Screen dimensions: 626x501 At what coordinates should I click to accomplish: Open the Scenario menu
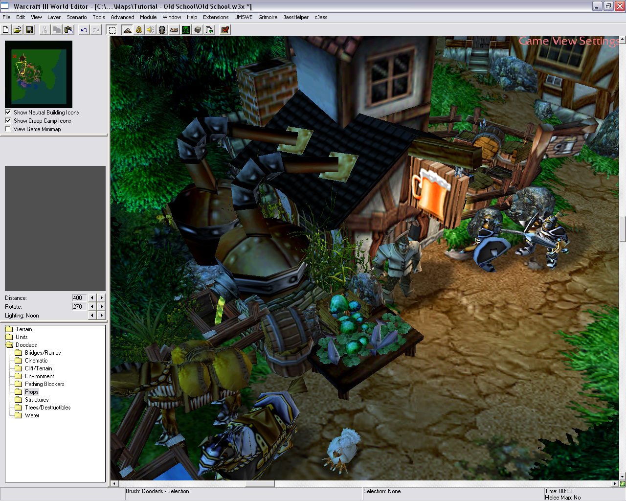(x=77, y=17)
